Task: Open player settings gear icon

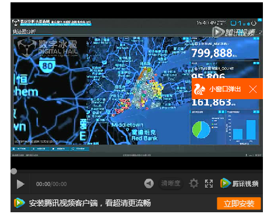Action: coord(193,184)
